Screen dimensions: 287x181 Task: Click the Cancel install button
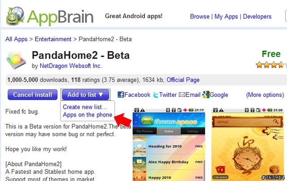[32, 95]
